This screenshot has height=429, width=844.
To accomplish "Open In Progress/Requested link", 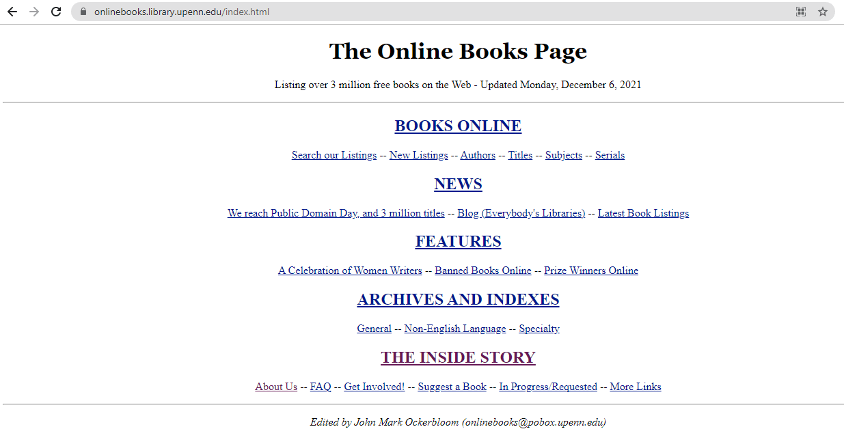I will pos(548,387).
